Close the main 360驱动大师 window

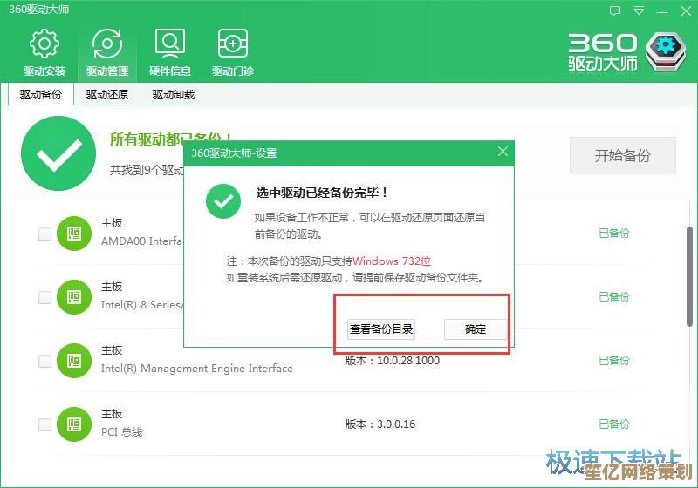[x=686, y=11]
